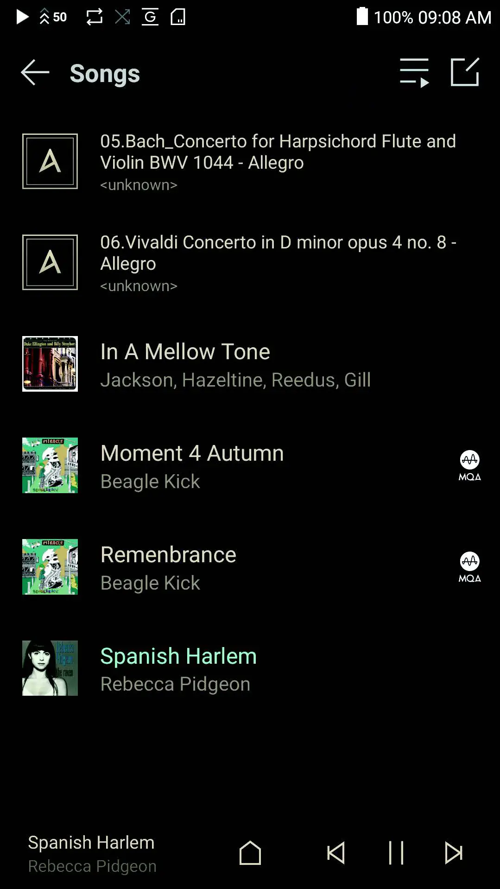
Task: Play Bach Concerto BWV 1044 Allegro
Action: click(x=278, y=152)
